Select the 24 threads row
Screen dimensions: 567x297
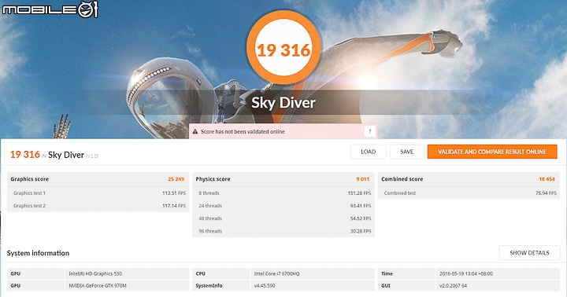[x=283, y=206]
